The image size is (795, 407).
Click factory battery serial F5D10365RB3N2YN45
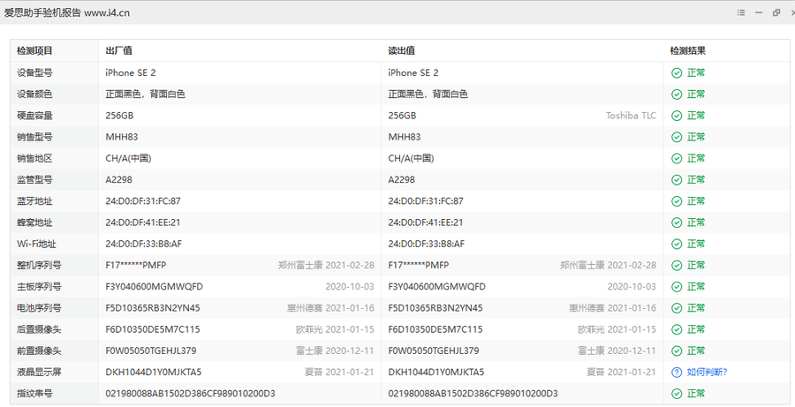click(x=153, y=308)
